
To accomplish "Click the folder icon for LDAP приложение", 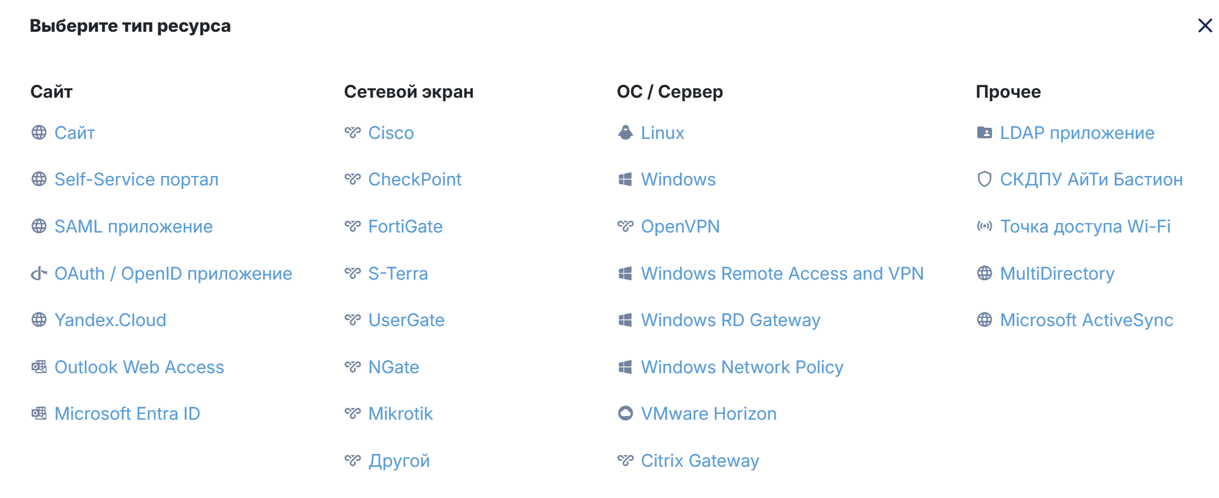I will 984,132.
